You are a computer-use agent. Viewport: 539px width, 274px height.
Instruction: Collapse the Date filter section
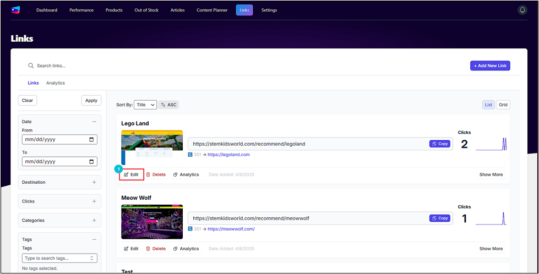tap(94, 122)
